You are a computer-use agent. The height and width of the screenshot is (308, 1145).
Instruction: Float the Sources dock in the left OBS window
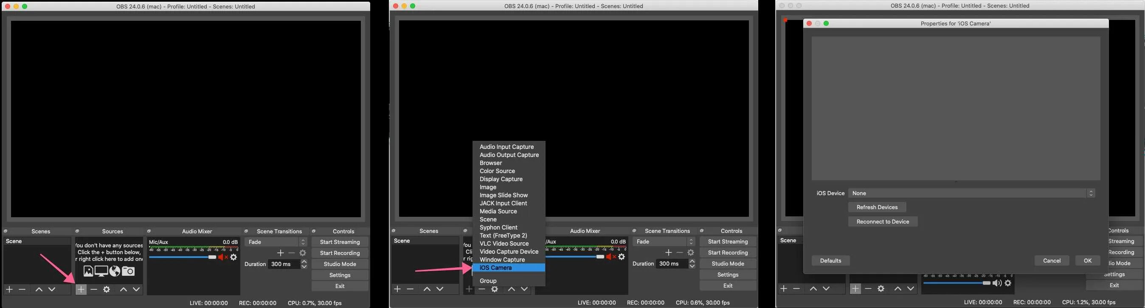click(x=77, y=231)
